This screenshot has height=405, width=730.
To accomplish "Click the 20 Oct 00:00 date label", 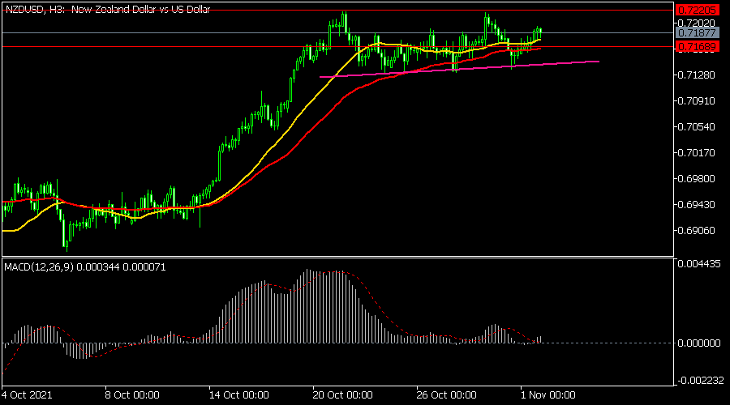I will [342, 395].
